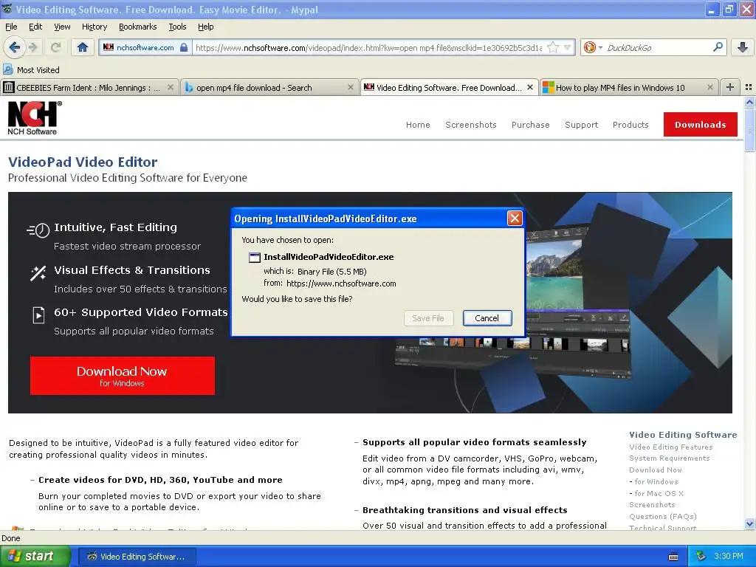The width and height of the screenshot is (756, 567).
Task: Open the Tools menu
Action: (x=177, y=27)
